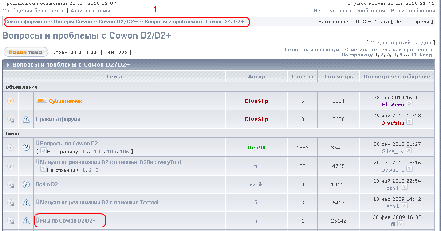This screenshot has height=231, width=441.
Task: Jump to last post icon dated 26 май 2010
Action: point(410,122)
